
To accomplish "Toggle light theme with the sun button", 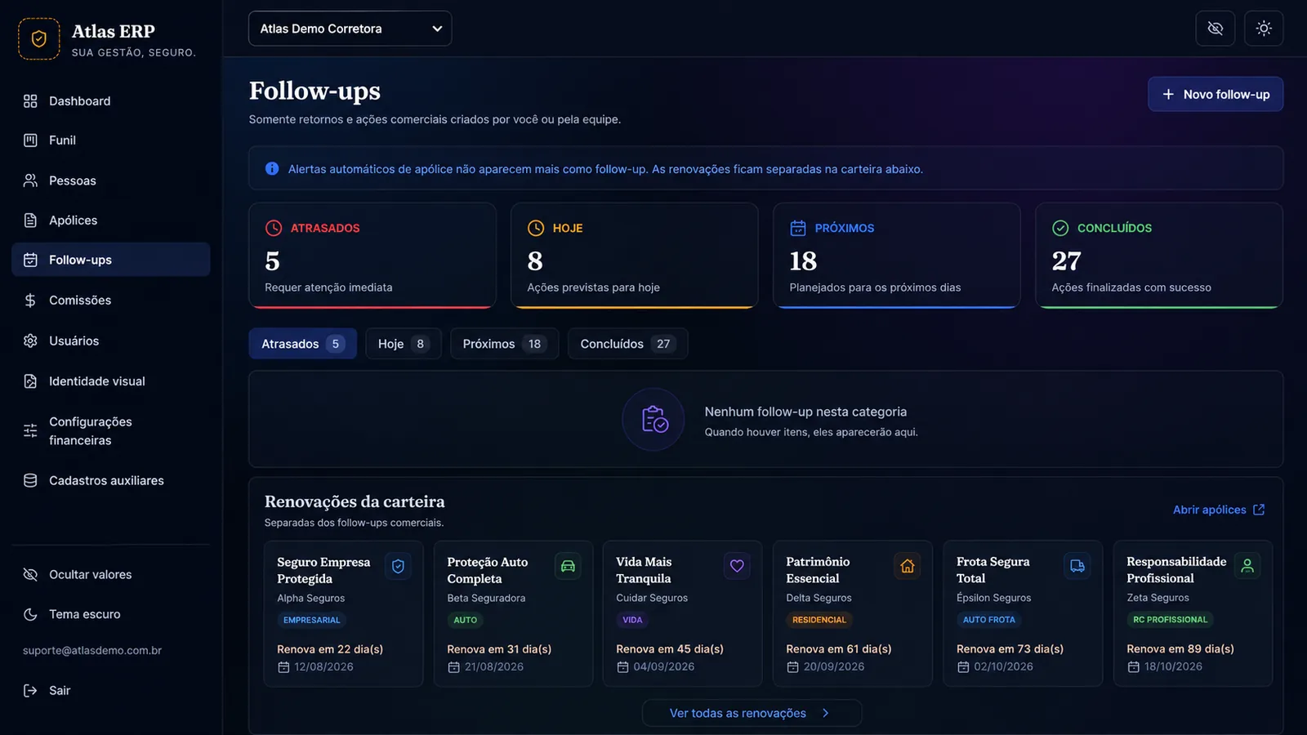I will click(1264, 29).
